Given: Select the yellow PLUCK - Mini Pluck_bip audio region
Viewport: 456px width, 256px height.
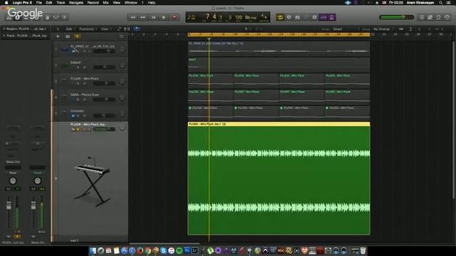Looking at the screenshot, I should pos(279,178).
